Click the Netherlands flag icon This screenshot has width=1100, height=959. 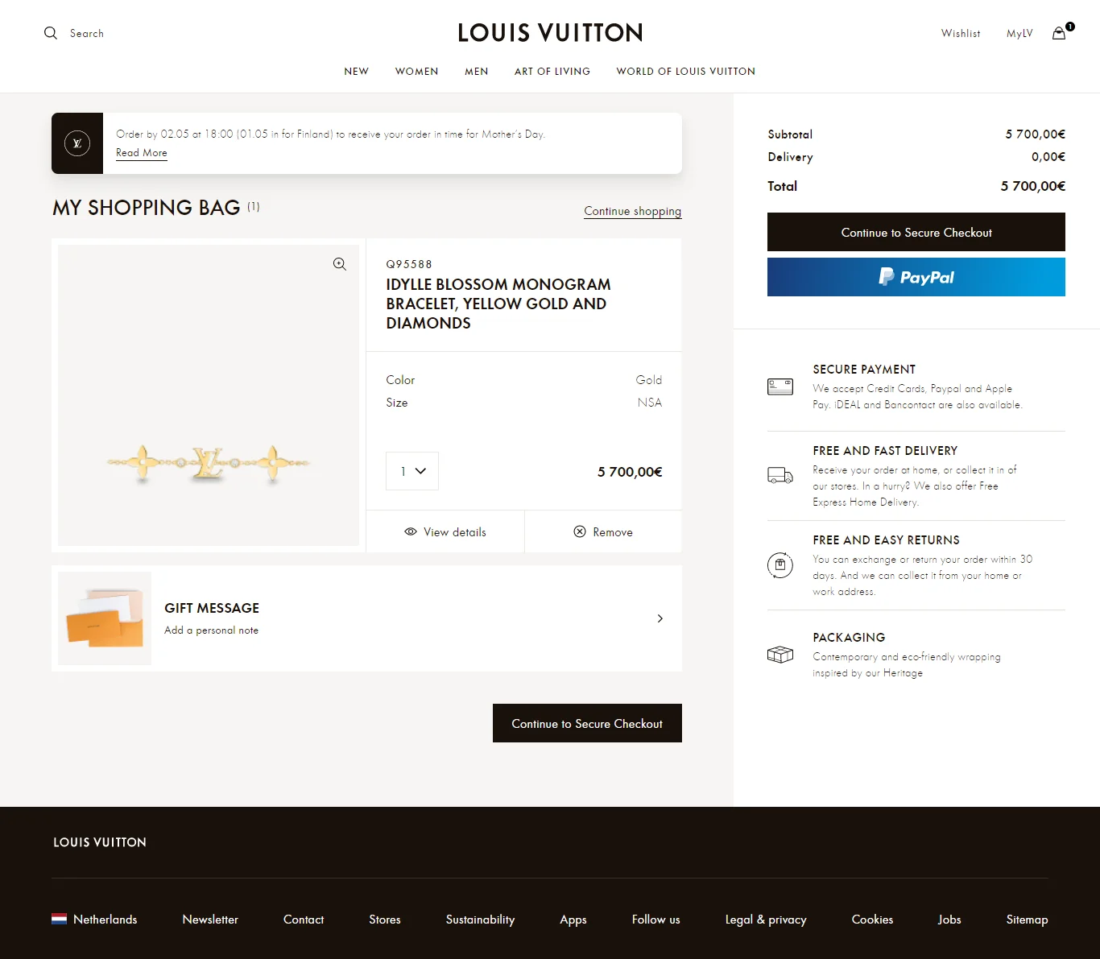point(60,919)
